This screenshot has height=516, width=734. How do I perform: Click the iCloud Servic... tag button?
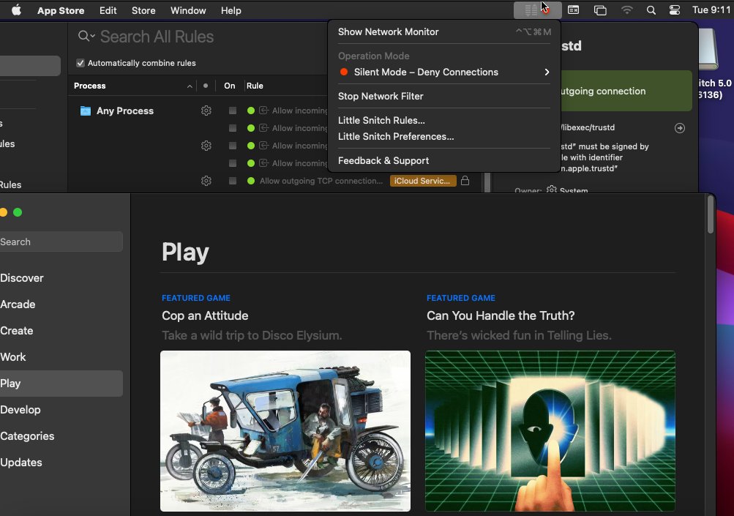423,181
